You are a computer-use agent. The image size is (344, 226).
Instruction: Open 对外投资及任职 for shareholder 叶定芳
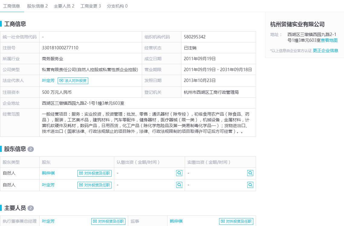coord(94,185)
